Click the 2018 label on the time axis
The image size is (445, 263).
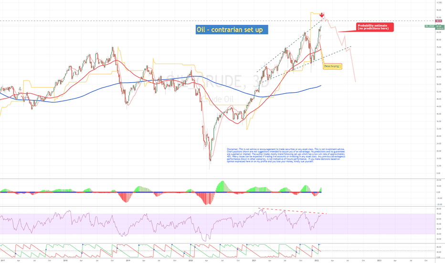pyautogui.click(x=65, y=260)
